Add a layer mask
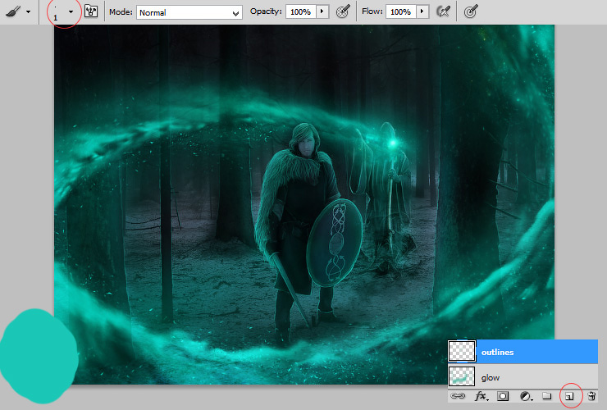 pos(503,396)
